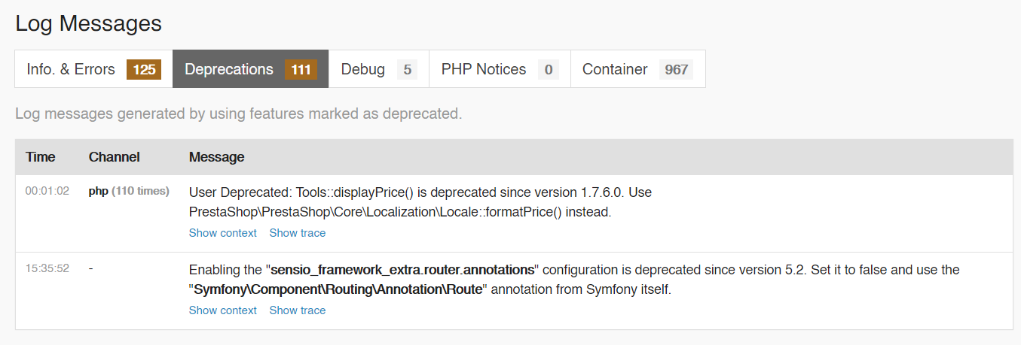This screenshot has height=345, width=1021.
Task: Click the 125 errors count badge
Action: coord(144,70)
